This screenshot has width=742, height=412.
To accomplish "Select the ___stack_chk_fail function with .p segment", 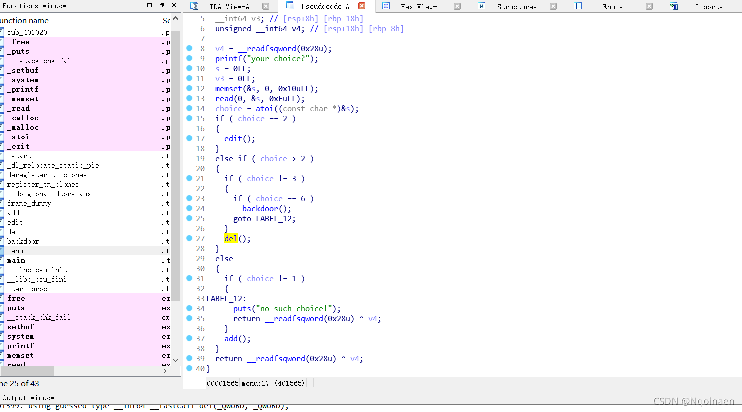I will click(x=85, y=61).
